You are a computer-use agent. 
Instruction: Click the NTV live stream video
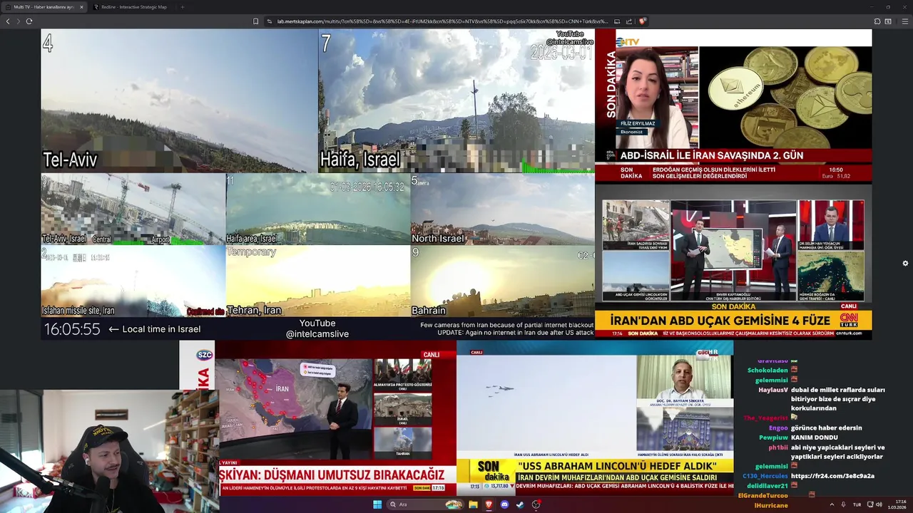click(733, 105)
